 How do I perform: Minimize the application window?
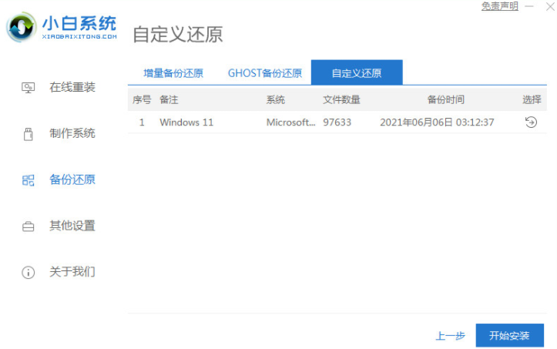tap(529, 6)
